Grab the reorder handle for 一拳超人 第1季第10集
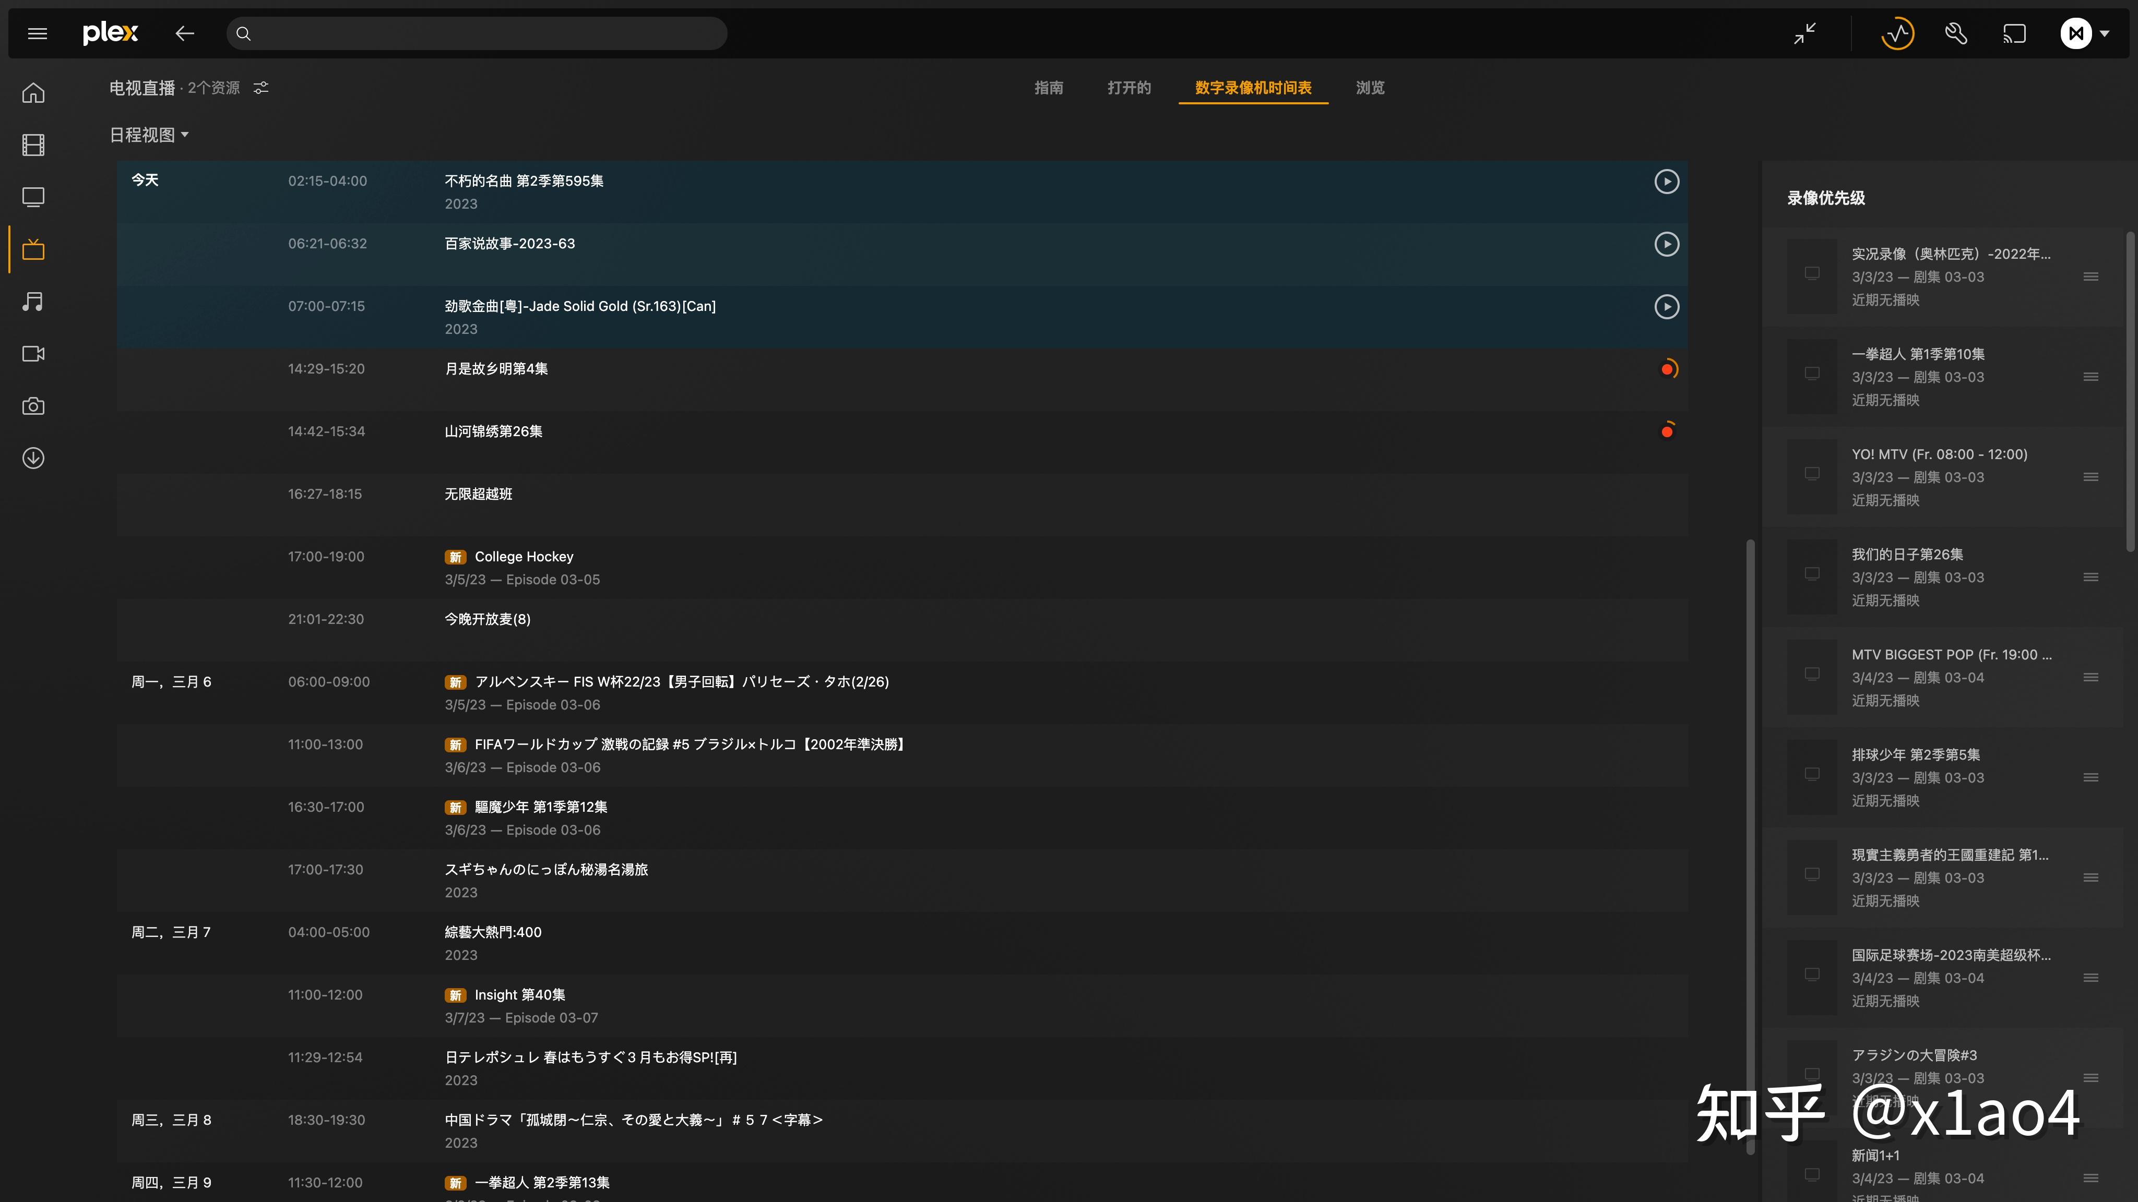 2091,377
